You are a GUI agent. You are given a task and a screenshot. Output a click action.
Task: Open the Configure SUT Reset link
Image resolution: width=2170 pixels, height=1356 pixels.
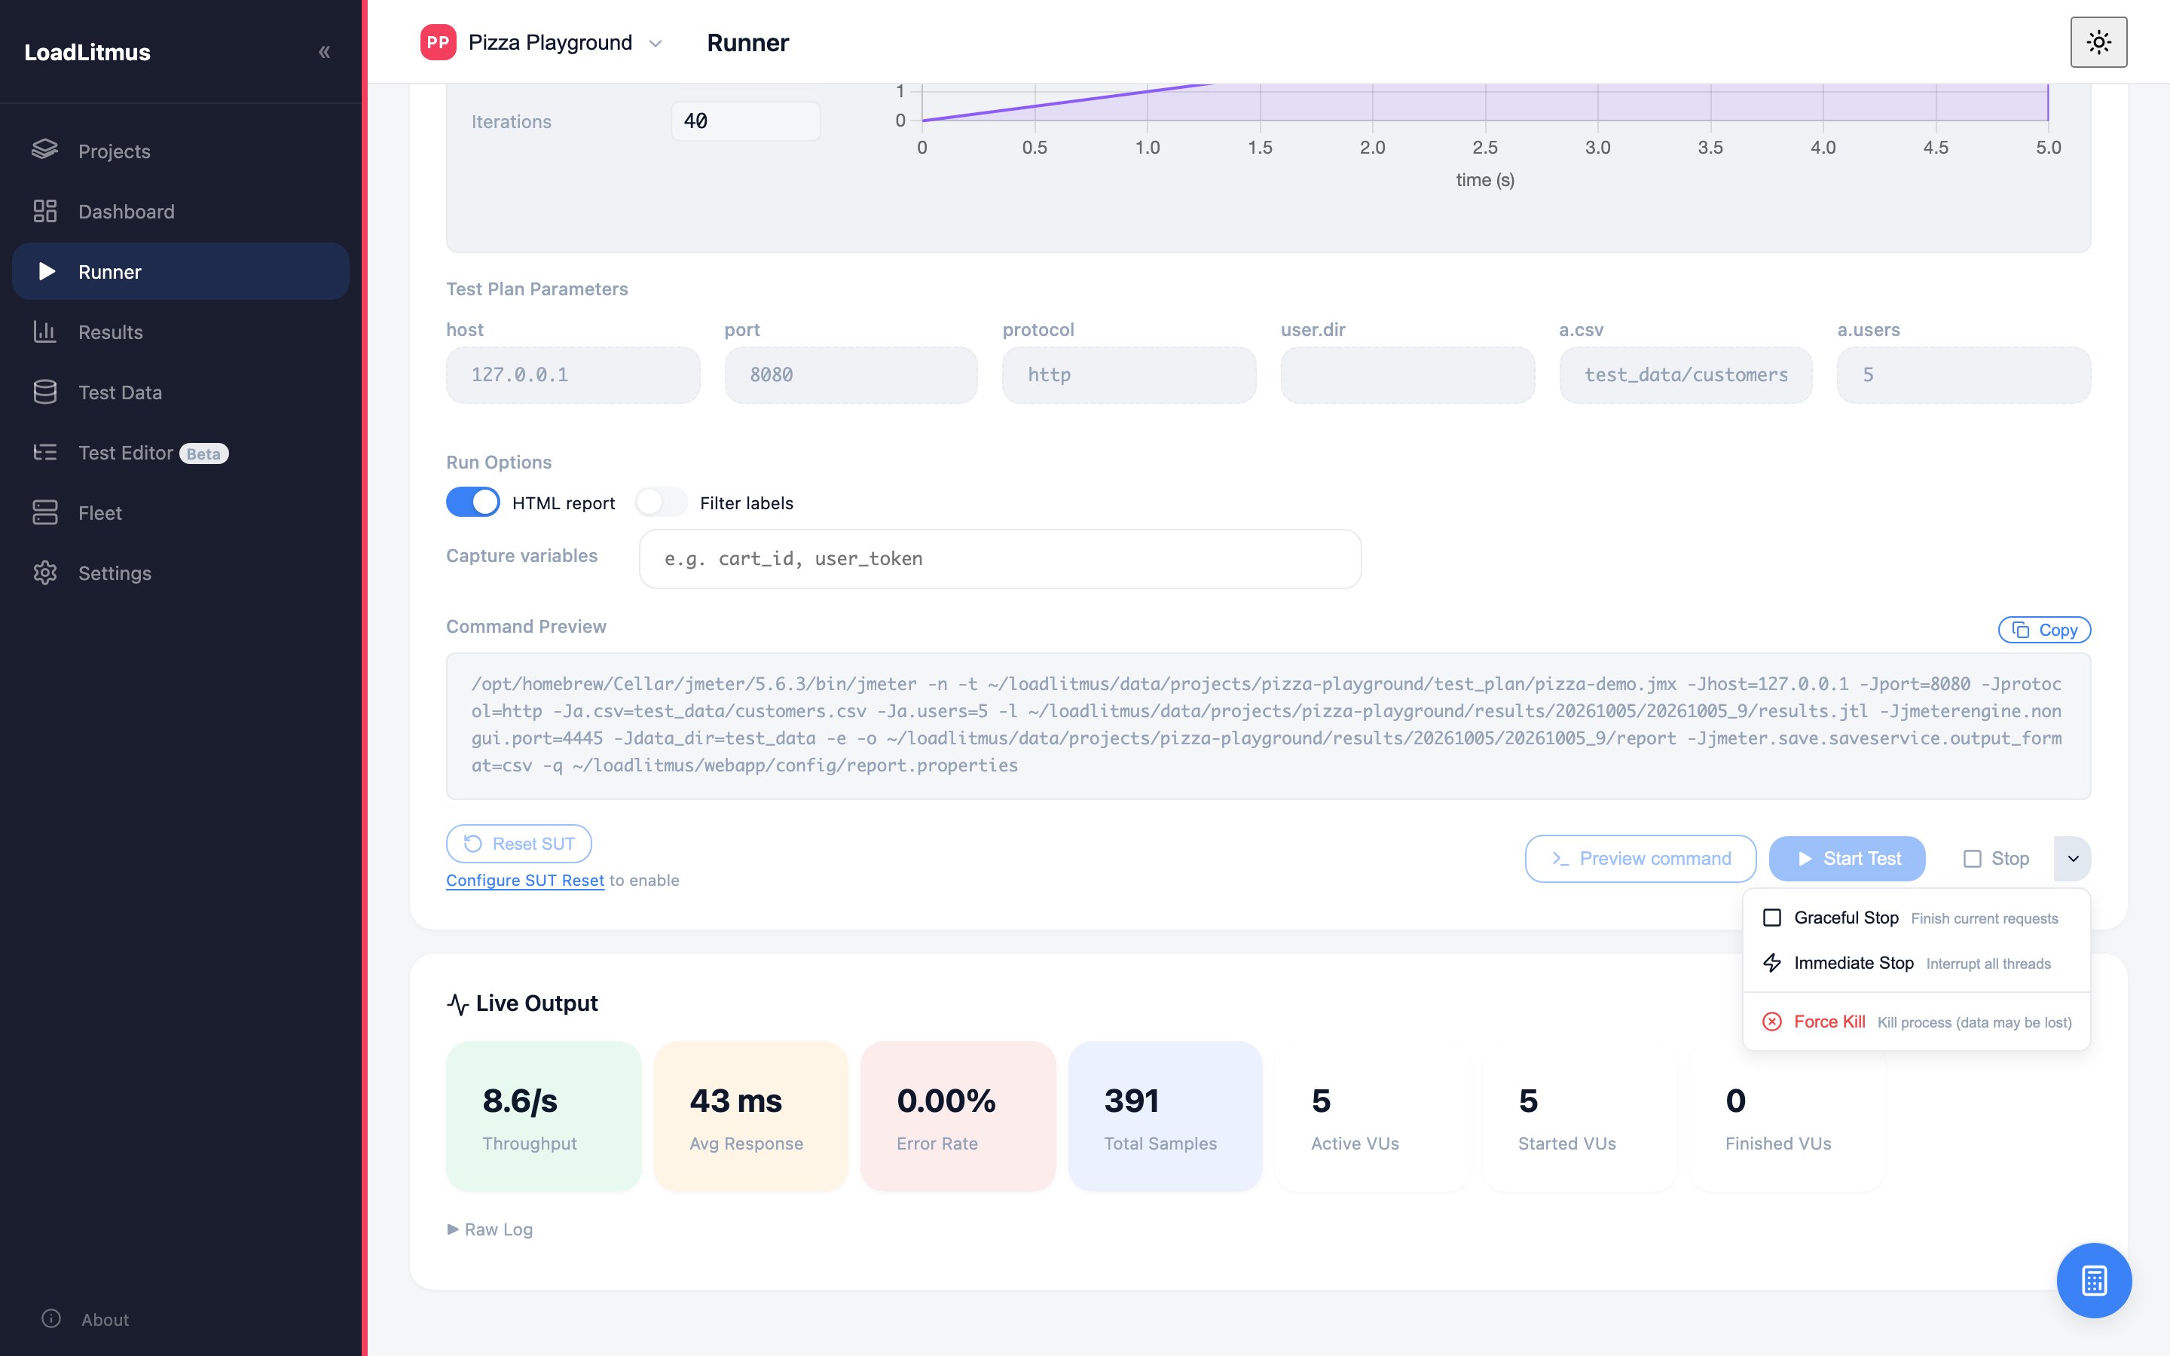coord(525,880)
